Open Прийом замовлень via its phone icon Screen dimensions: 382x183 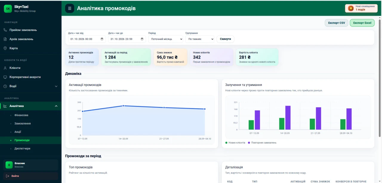5,30
